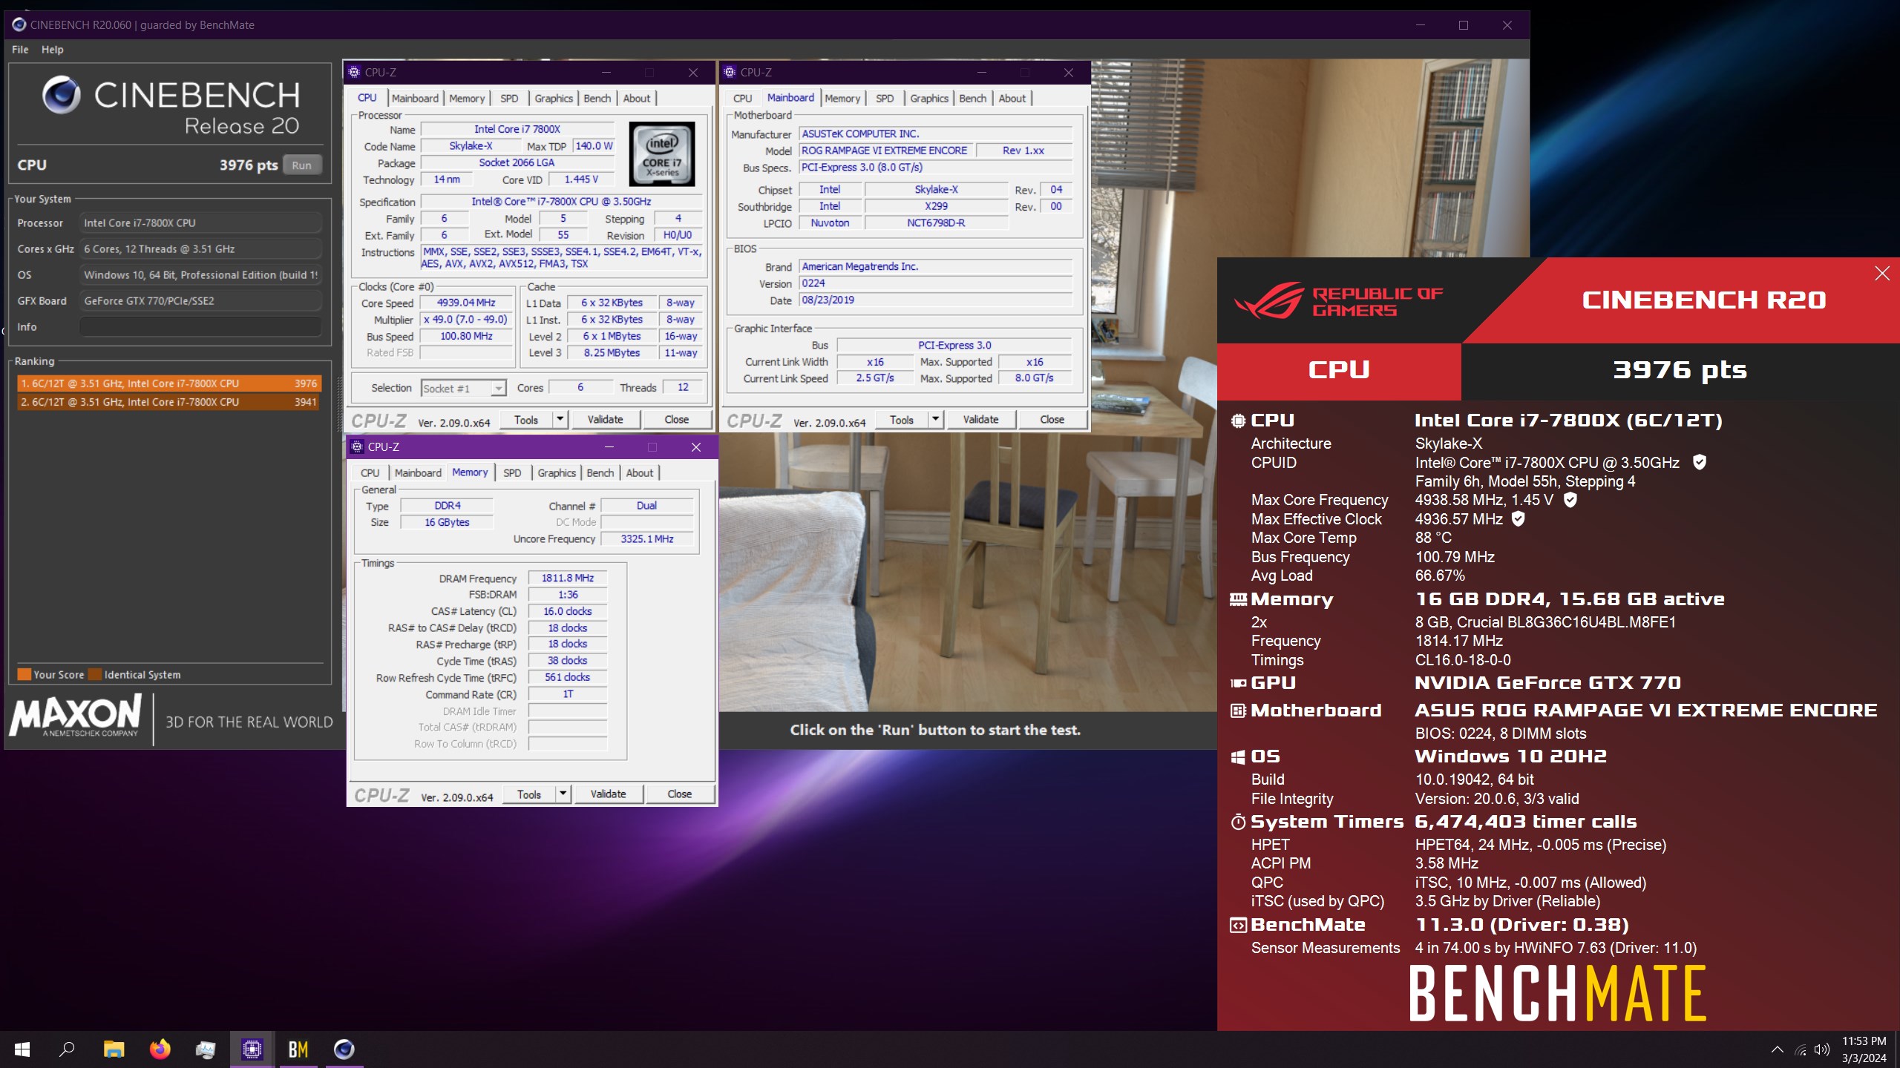Screen dimensions: 1900x1068
Task: Click Validate in the CPU tab CPU-Z window
Action: (605, 419)
